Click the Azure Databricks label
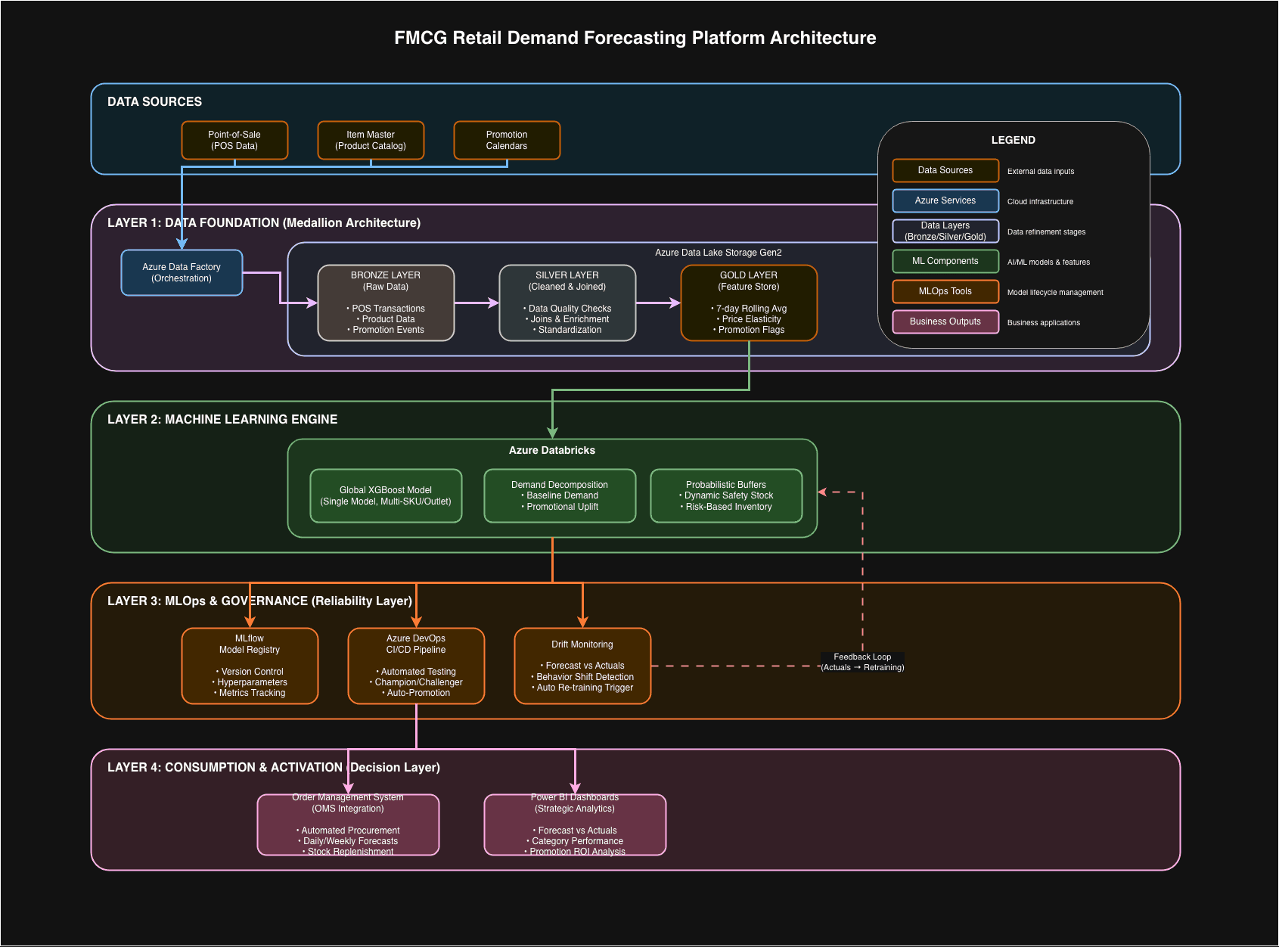 (552, 450)
